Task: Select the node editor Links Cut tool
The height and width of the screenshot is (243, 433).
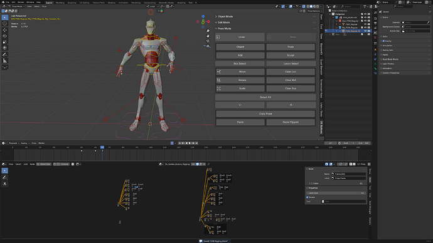Action: pos(4,184)
